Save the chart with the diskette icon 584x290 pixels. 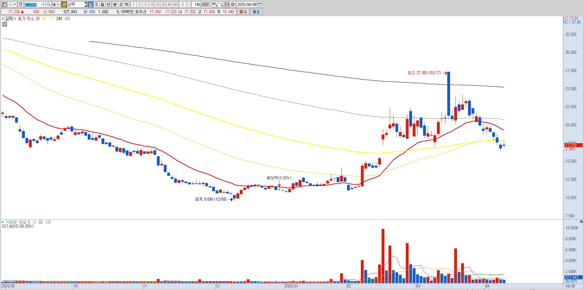point(227,4)
